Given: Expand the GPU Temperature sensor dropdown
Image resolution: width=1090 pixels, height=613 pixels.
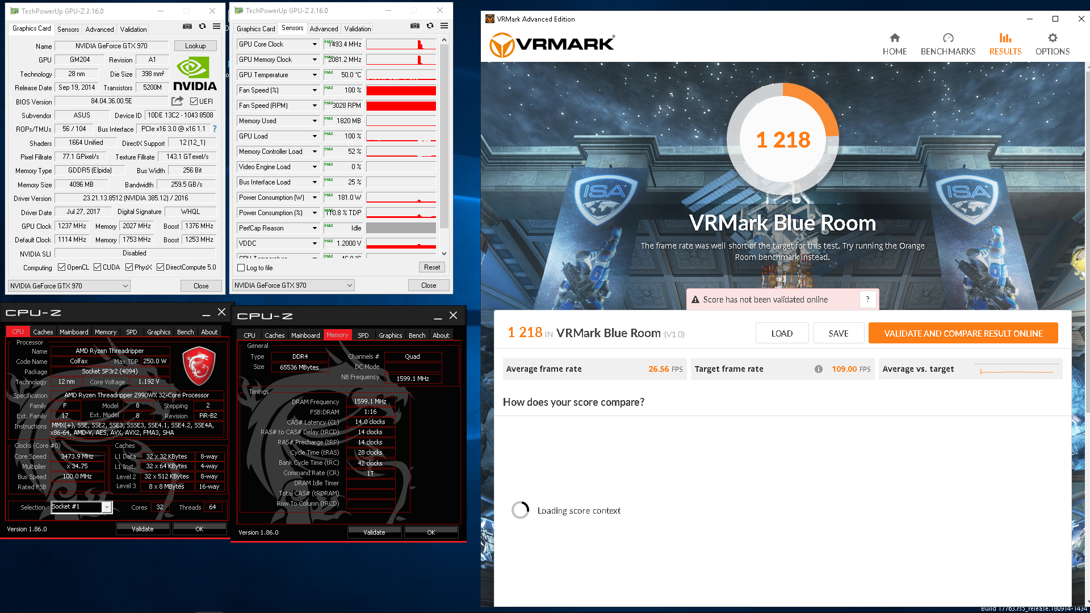Looking at the screenshot, I should pyautogui.click(x=315, y=75).
